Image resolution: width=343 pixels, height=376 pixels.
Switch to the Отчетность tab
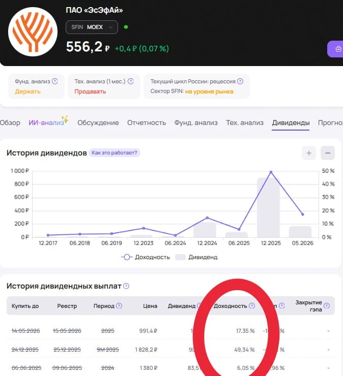click(147, 122)
